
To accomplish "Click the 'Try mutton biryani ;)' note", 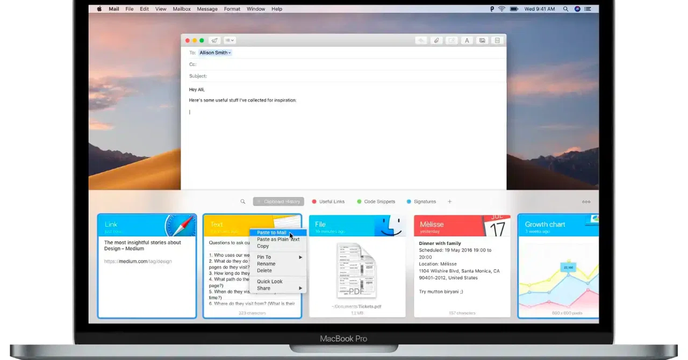I will point(441,291).
